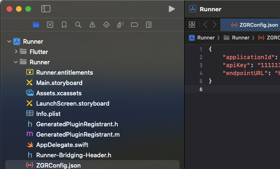The height and width of the screenshot is (169, 280).
Task: Place cursor after closing brace on line 5
Action: point(212,81)
